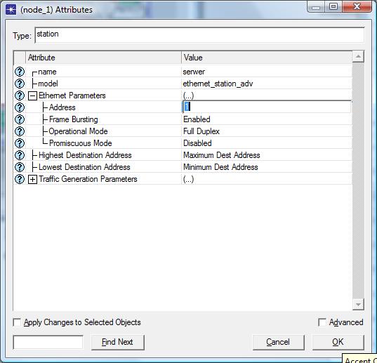Click the Ethernet Parameters (...) value
The image size is (377, 363).
[x=188, y=95]
